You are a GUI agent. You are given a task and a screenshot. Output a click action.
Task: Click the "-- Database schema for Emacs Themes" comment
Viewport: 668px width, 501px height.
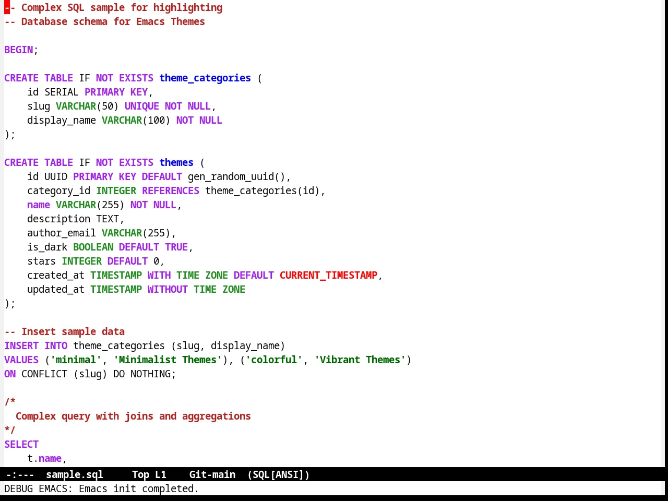point(105,21)
